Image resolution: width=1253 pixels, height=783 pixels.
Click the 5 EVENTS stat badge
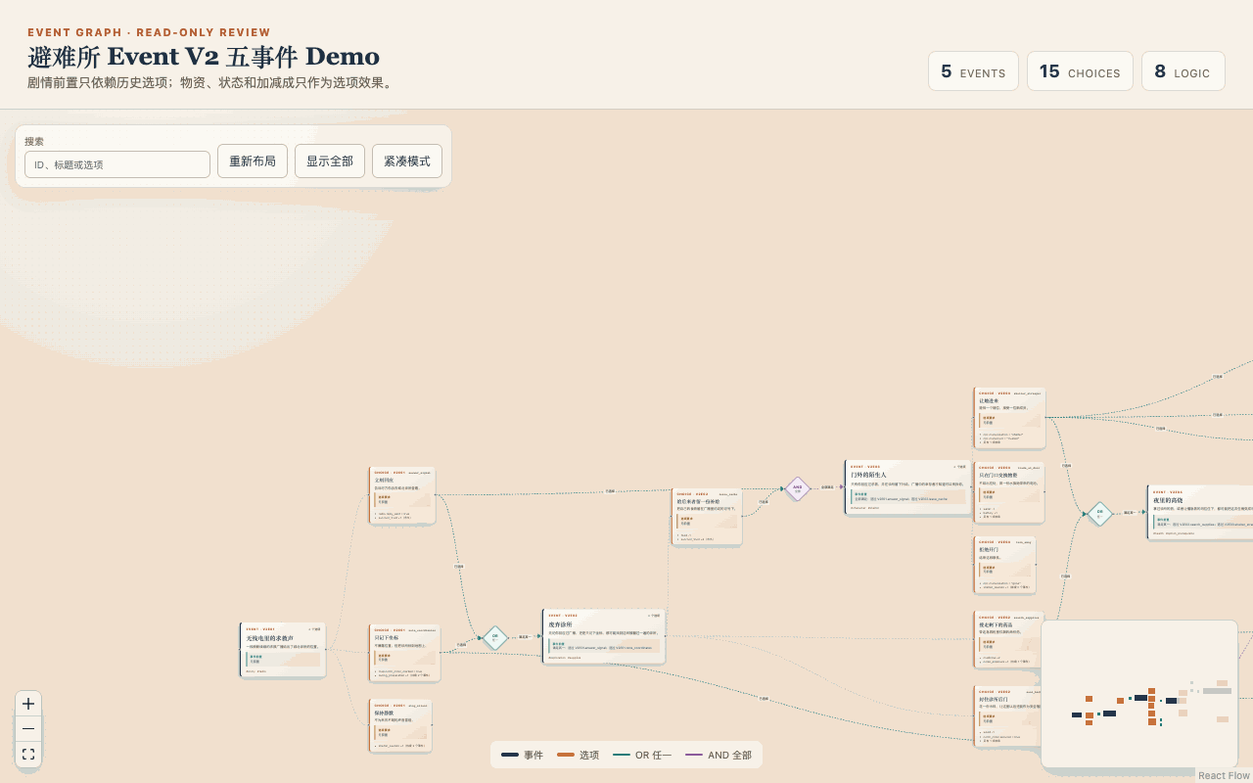click(x=973, y=71)
